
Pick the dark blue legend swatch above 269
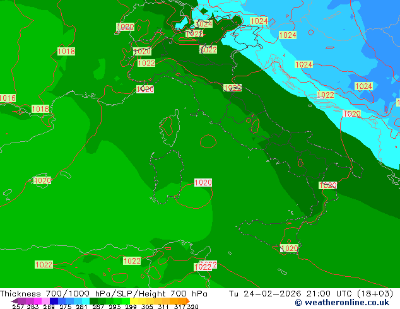pos(54,301)
